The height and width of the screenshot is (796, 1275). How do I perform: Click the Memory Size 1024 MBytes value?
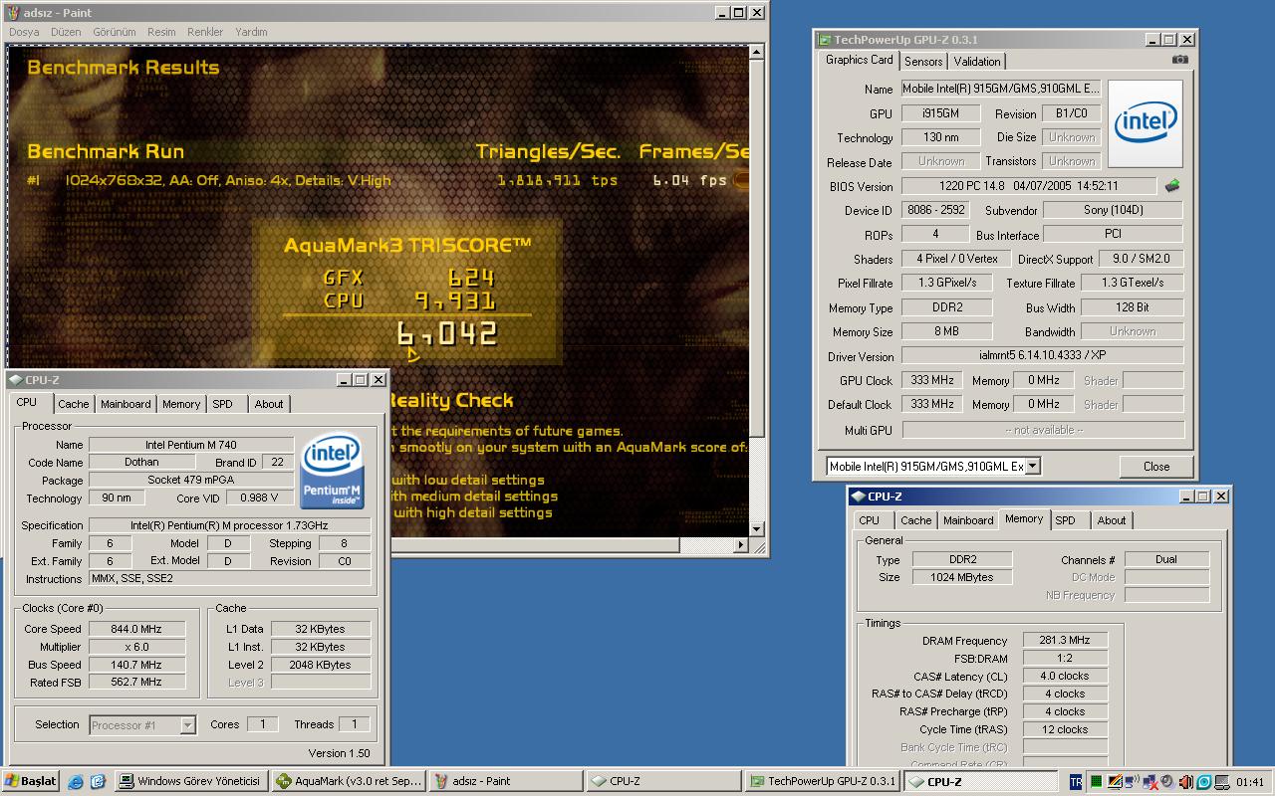tap(962, 577)
